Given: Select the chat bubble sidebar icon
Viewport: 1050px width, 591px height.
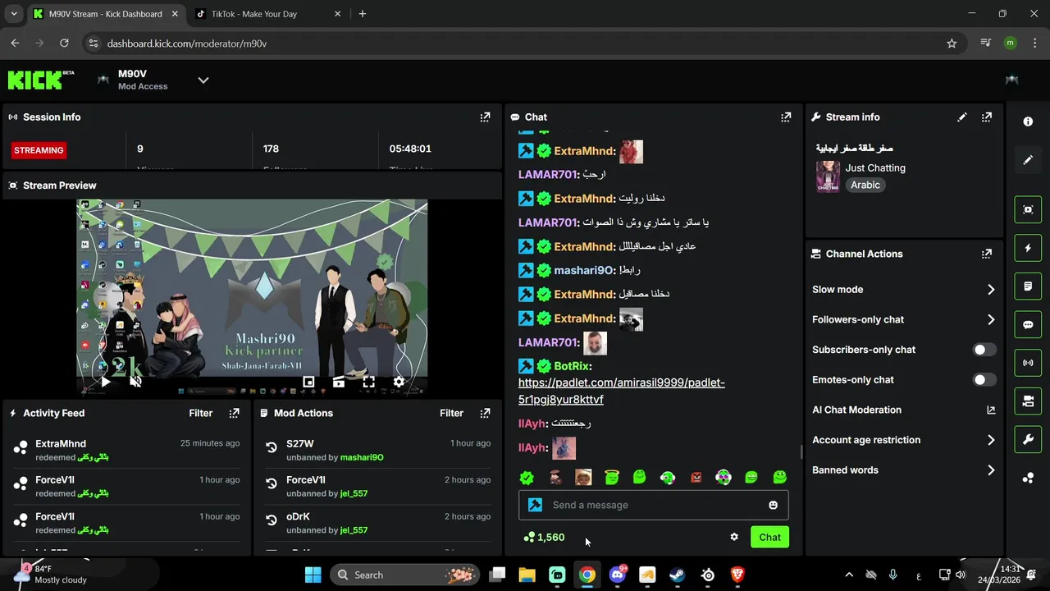Looking at the screenshot, I should pyautogui.click(x=1028, y=324).
